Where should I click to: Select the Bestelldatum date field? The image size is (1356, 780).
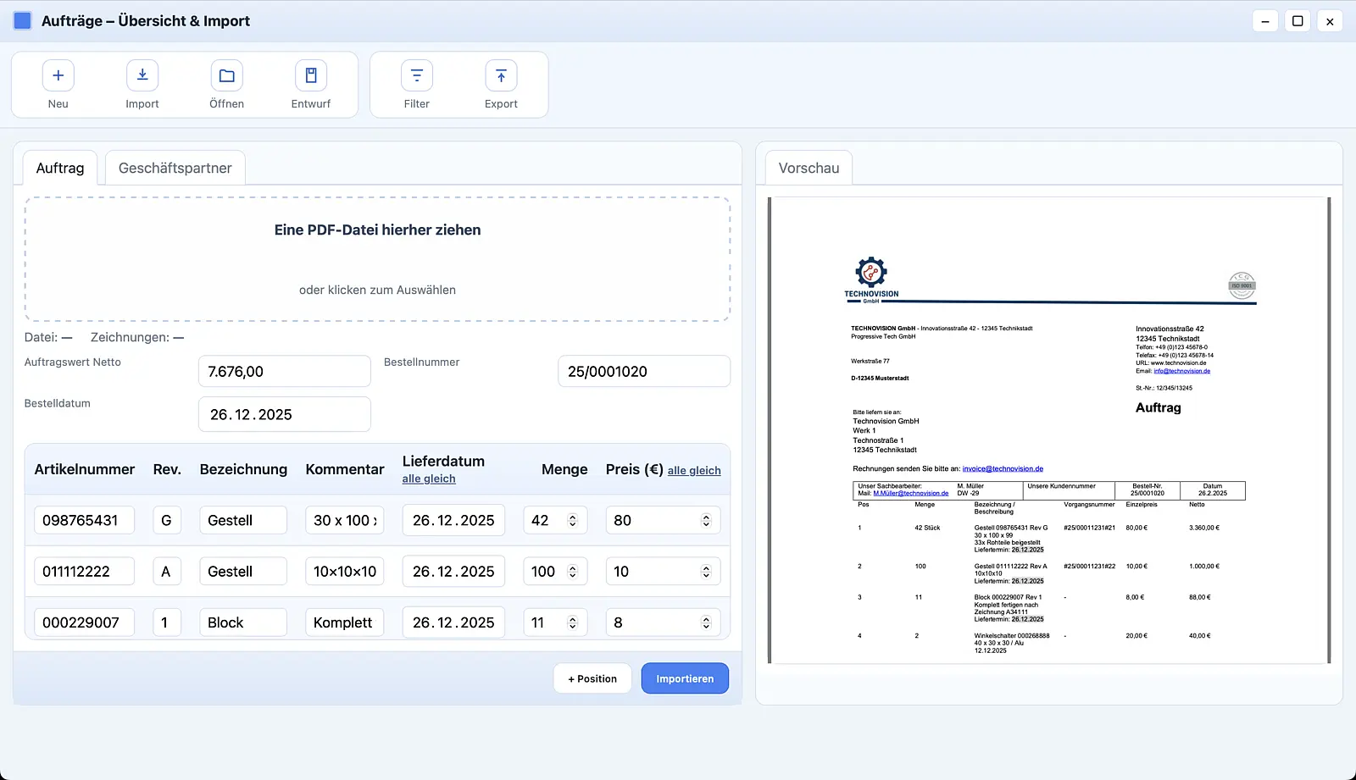coord(284,415)
